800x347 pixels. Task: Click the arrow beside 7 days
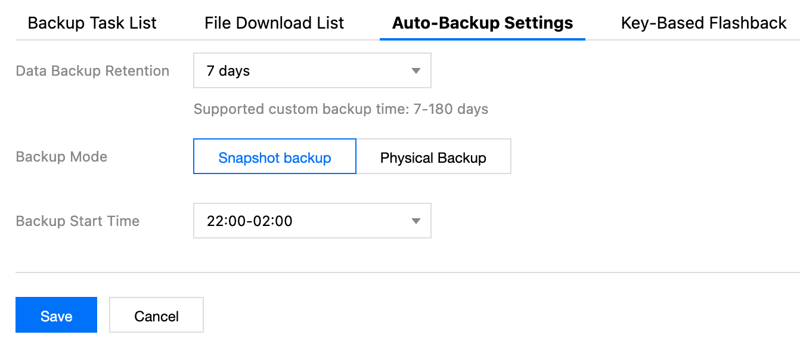[416, 72]
